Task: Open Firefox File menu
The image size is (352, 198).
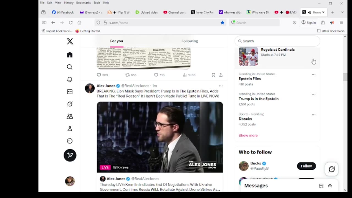Action: click(x=42, y=3)
